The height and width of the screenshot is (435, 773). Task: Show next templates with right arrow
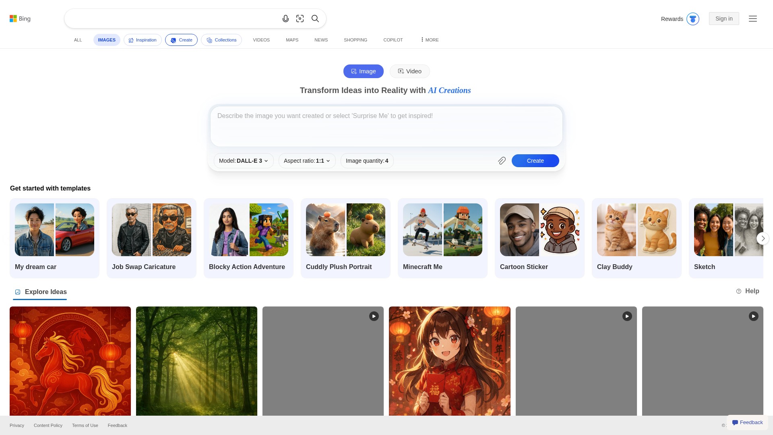coord(763,238)
